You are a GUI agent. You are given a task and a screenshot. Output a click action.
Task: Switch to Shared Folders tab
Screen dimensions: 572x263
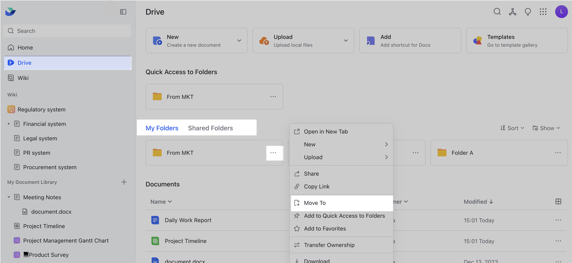coord(210,128)
